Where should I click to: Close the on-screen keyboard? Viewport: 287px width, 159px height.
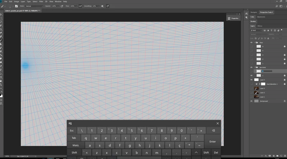[218, 123]
